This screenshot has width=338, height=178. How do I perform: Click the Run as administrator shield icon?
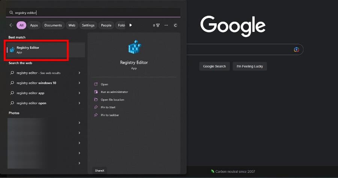point(96,92)
